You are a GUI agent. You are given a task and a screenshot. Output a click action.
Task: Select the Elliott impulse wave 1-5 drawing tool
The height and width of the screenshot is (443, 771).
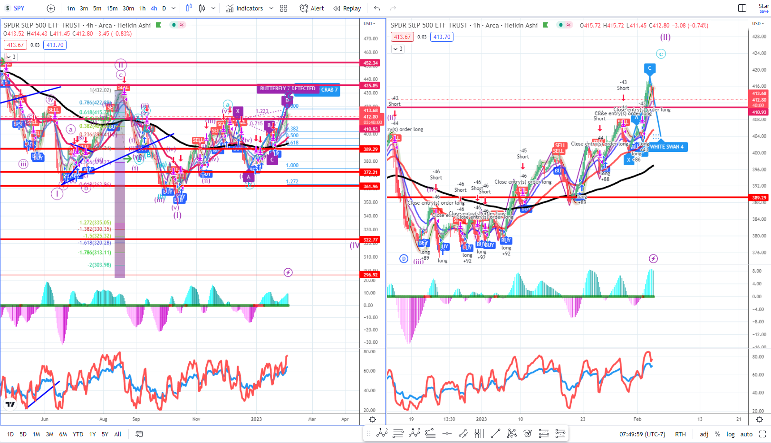click(382, 433)
